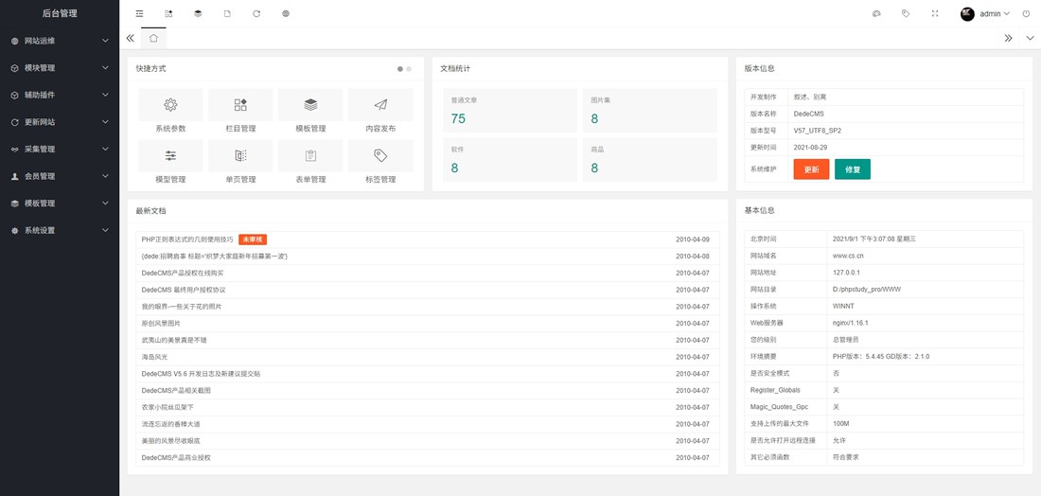
Task: Expand the 网站运维 sidebar menu
Action: (x=59, y=41)
